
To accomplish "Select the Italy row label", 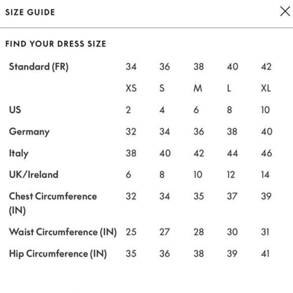I will click(19, 154).
